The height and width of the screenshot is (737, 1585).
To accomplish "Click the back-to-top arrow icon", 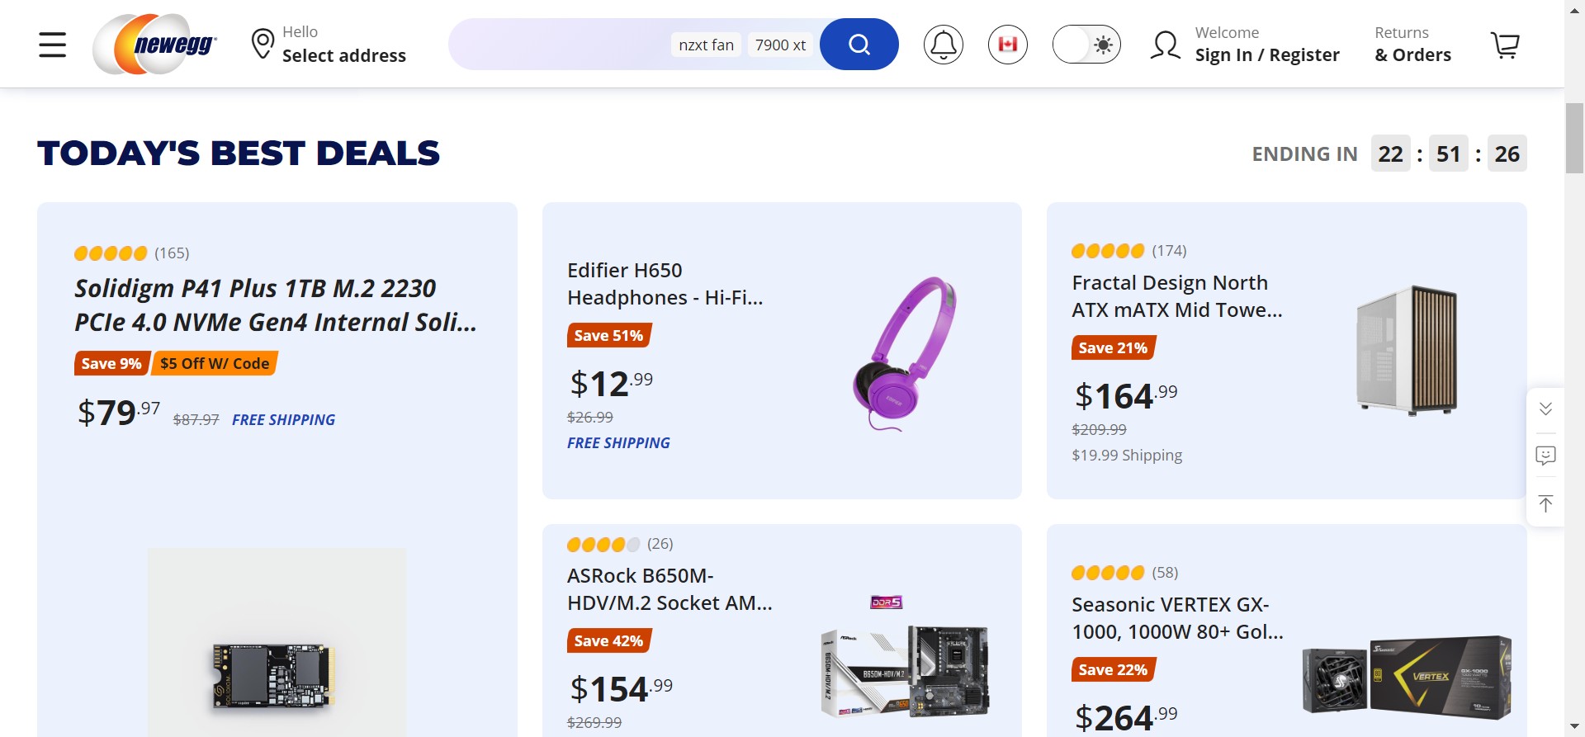I will click(1545, 503).
